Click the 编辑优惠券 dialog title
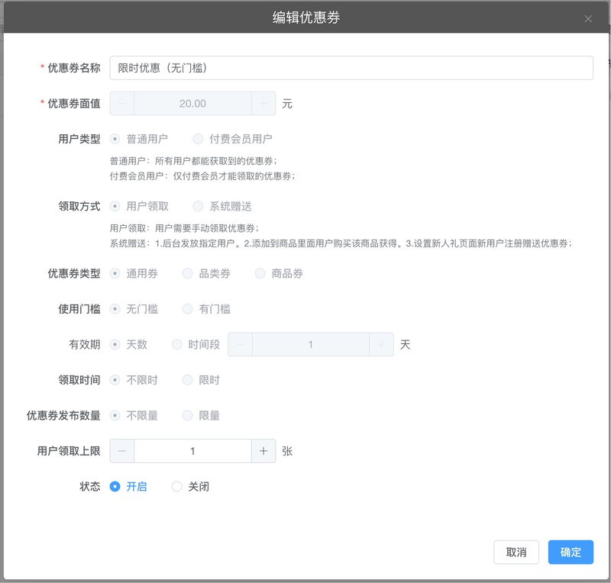Image resolution: width=611 pixels, height=583 pixels. click(x=306, y=18)
